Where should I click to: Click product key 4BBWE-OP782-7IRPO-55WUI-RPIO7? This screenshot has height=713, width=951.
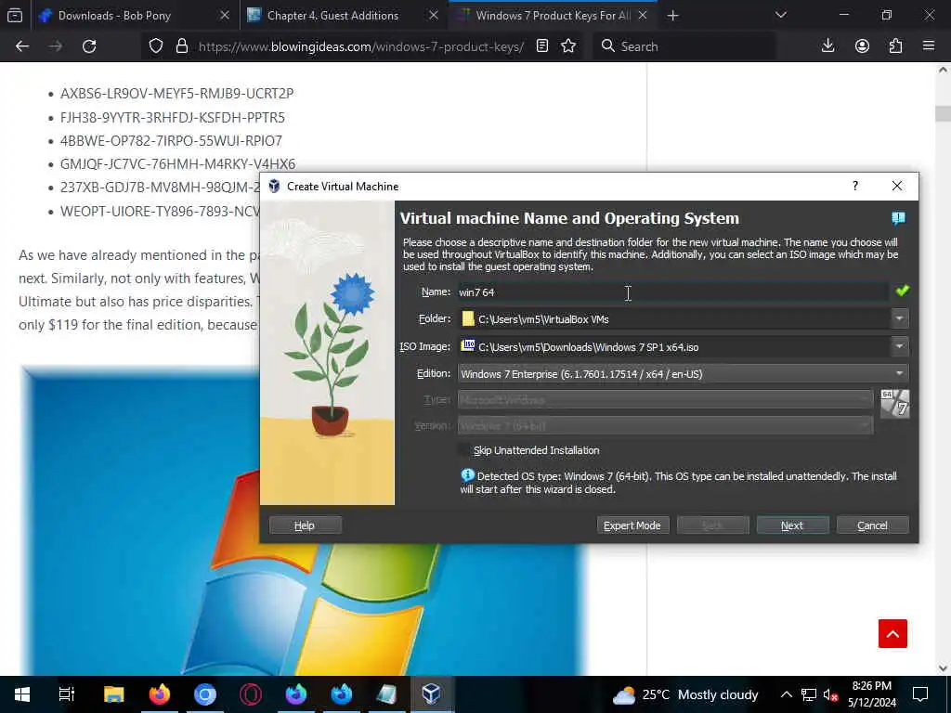pos(171,141)
